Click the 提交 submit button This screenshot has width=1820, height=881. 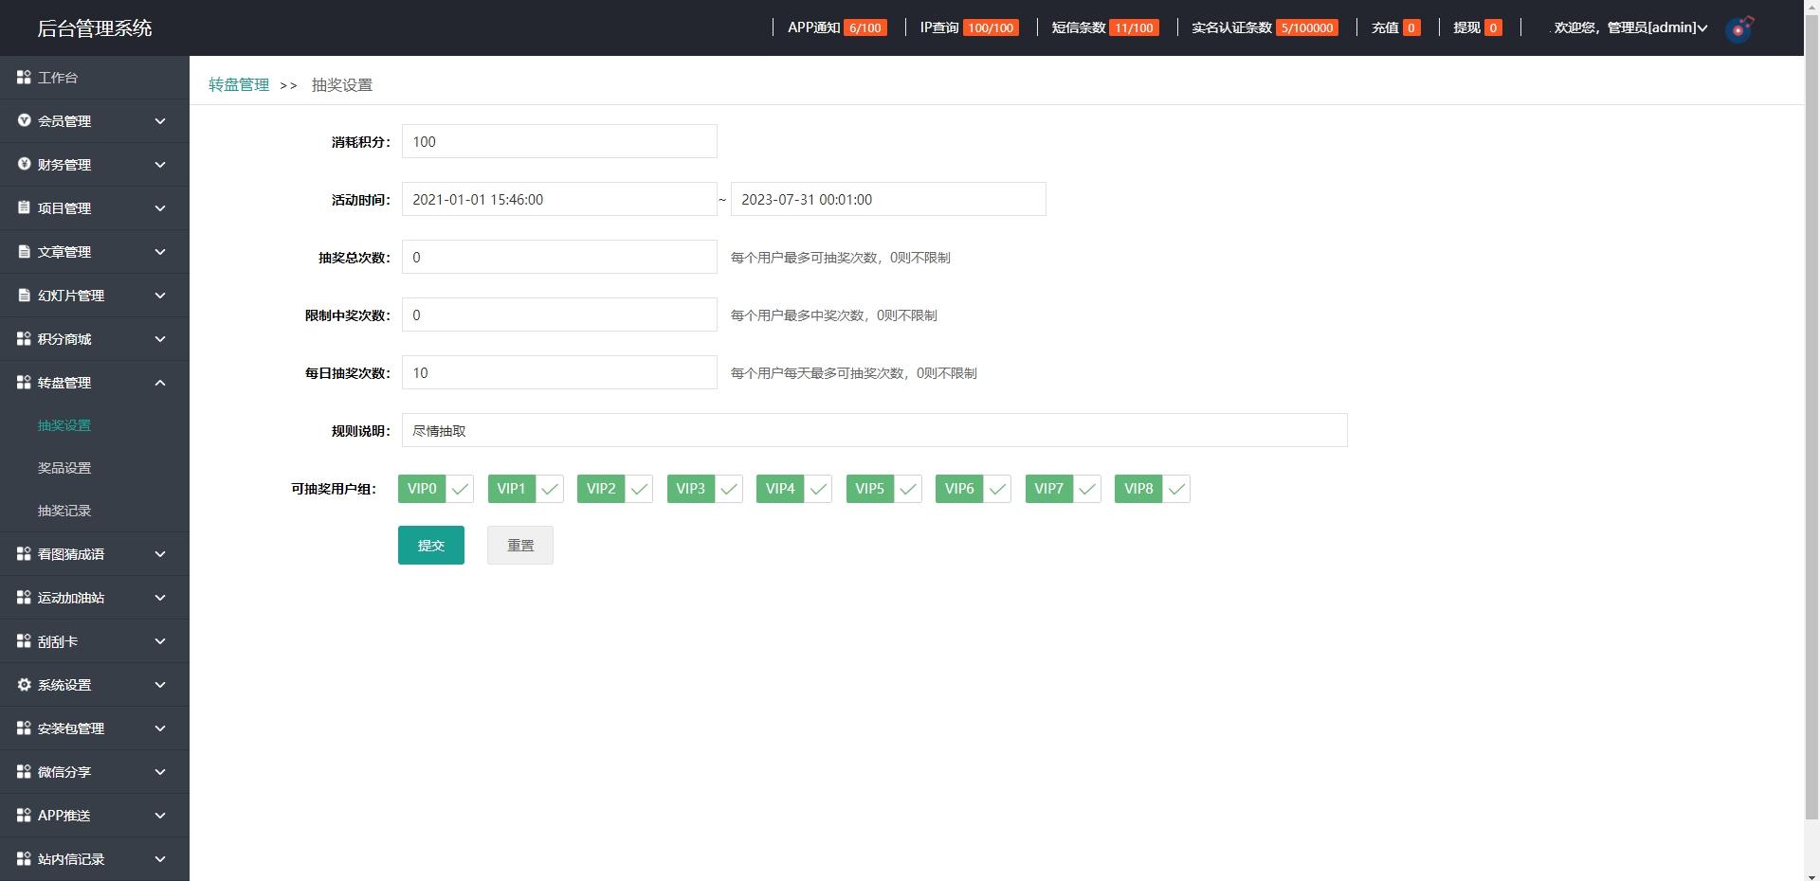tap(431, 545)
